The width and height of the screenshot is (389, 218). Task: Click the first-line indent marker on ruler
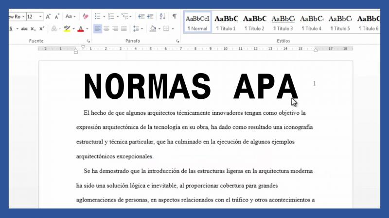click(83, 47)
